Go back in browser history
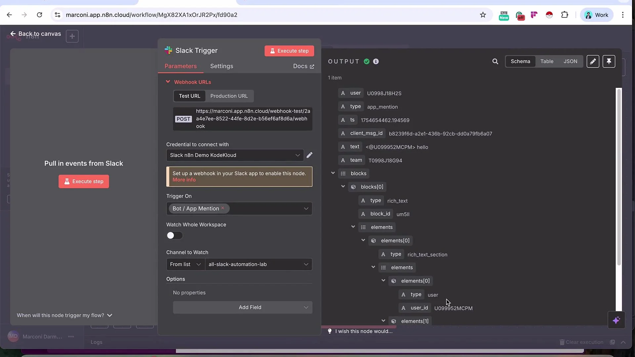This screenshot has height=357, width=635. (9, 15)
